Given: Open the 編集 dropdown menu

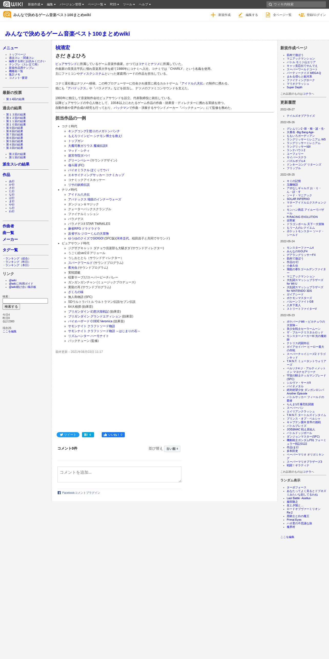Looking at the screenshot, I should [x=51, y=4].
